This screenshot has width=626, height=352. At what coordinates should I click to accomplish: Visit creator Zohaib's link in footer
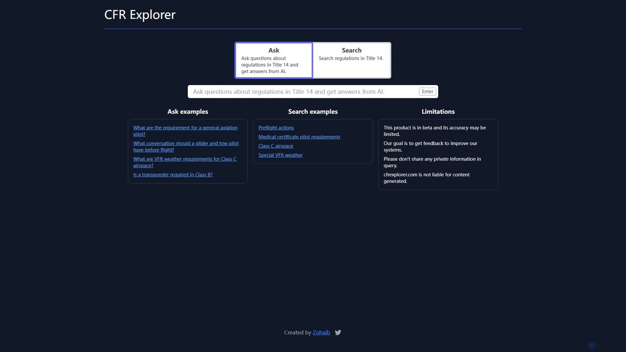[321, 332]
